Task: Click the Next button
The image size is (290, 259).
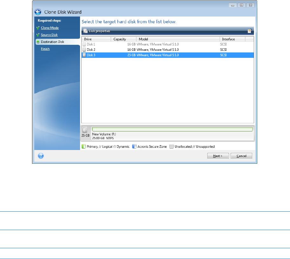Action: click(218, 156)
